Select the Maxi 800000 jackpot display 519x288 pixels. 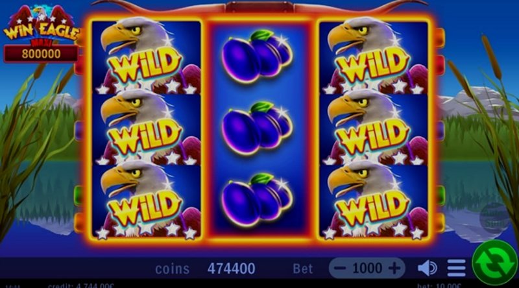click(41, 53)
